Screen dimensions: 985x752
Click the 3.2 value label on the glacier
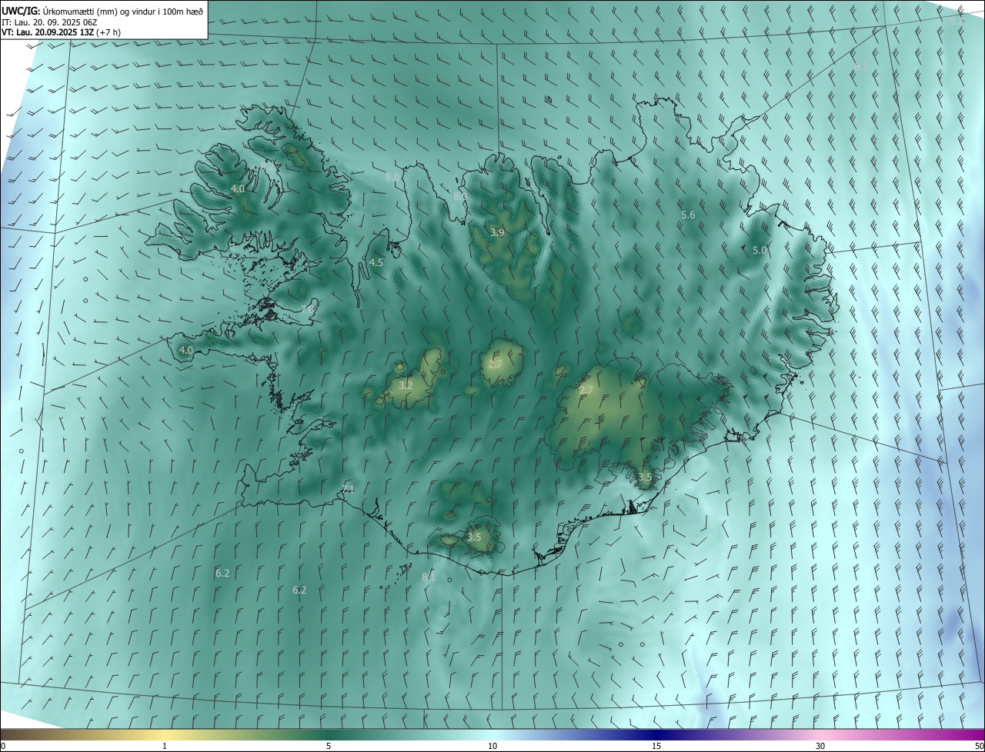click(406, 385)
